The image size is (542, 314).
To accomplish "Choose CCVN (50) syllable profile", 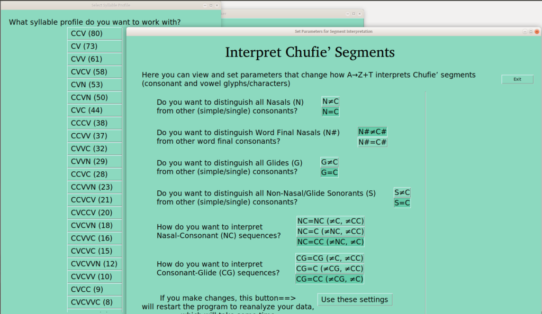I will (94, 97).
